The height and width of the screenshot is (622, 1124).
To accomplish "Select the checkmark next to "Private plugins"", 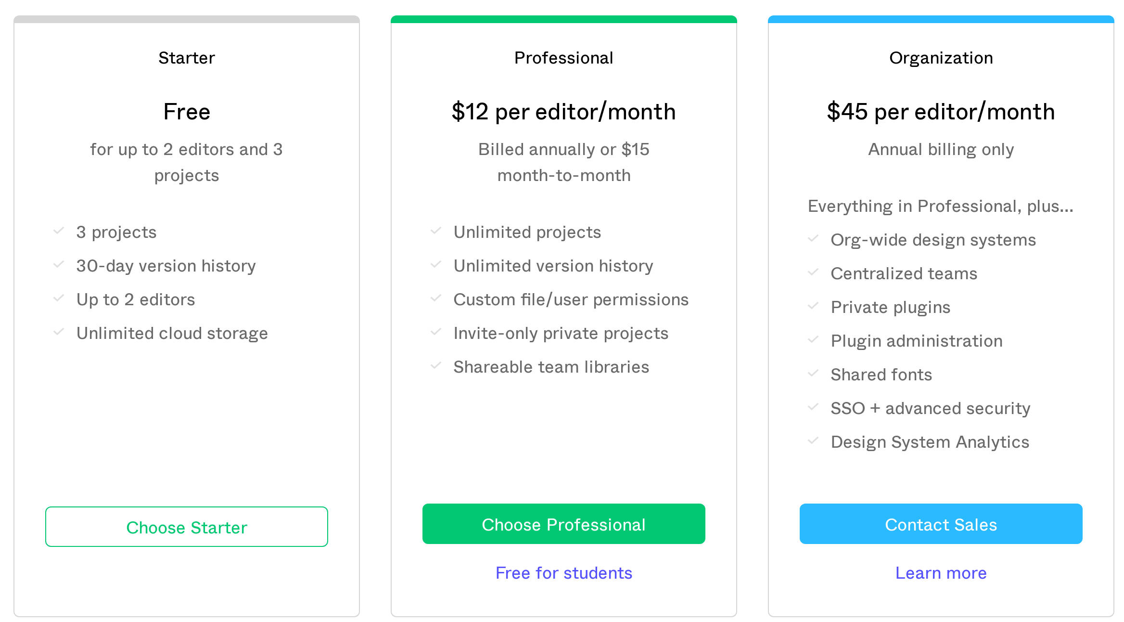I will click(814, 305).
